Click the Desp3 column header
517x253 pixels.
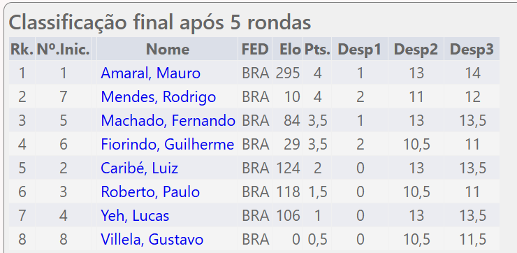pos(472,49)
